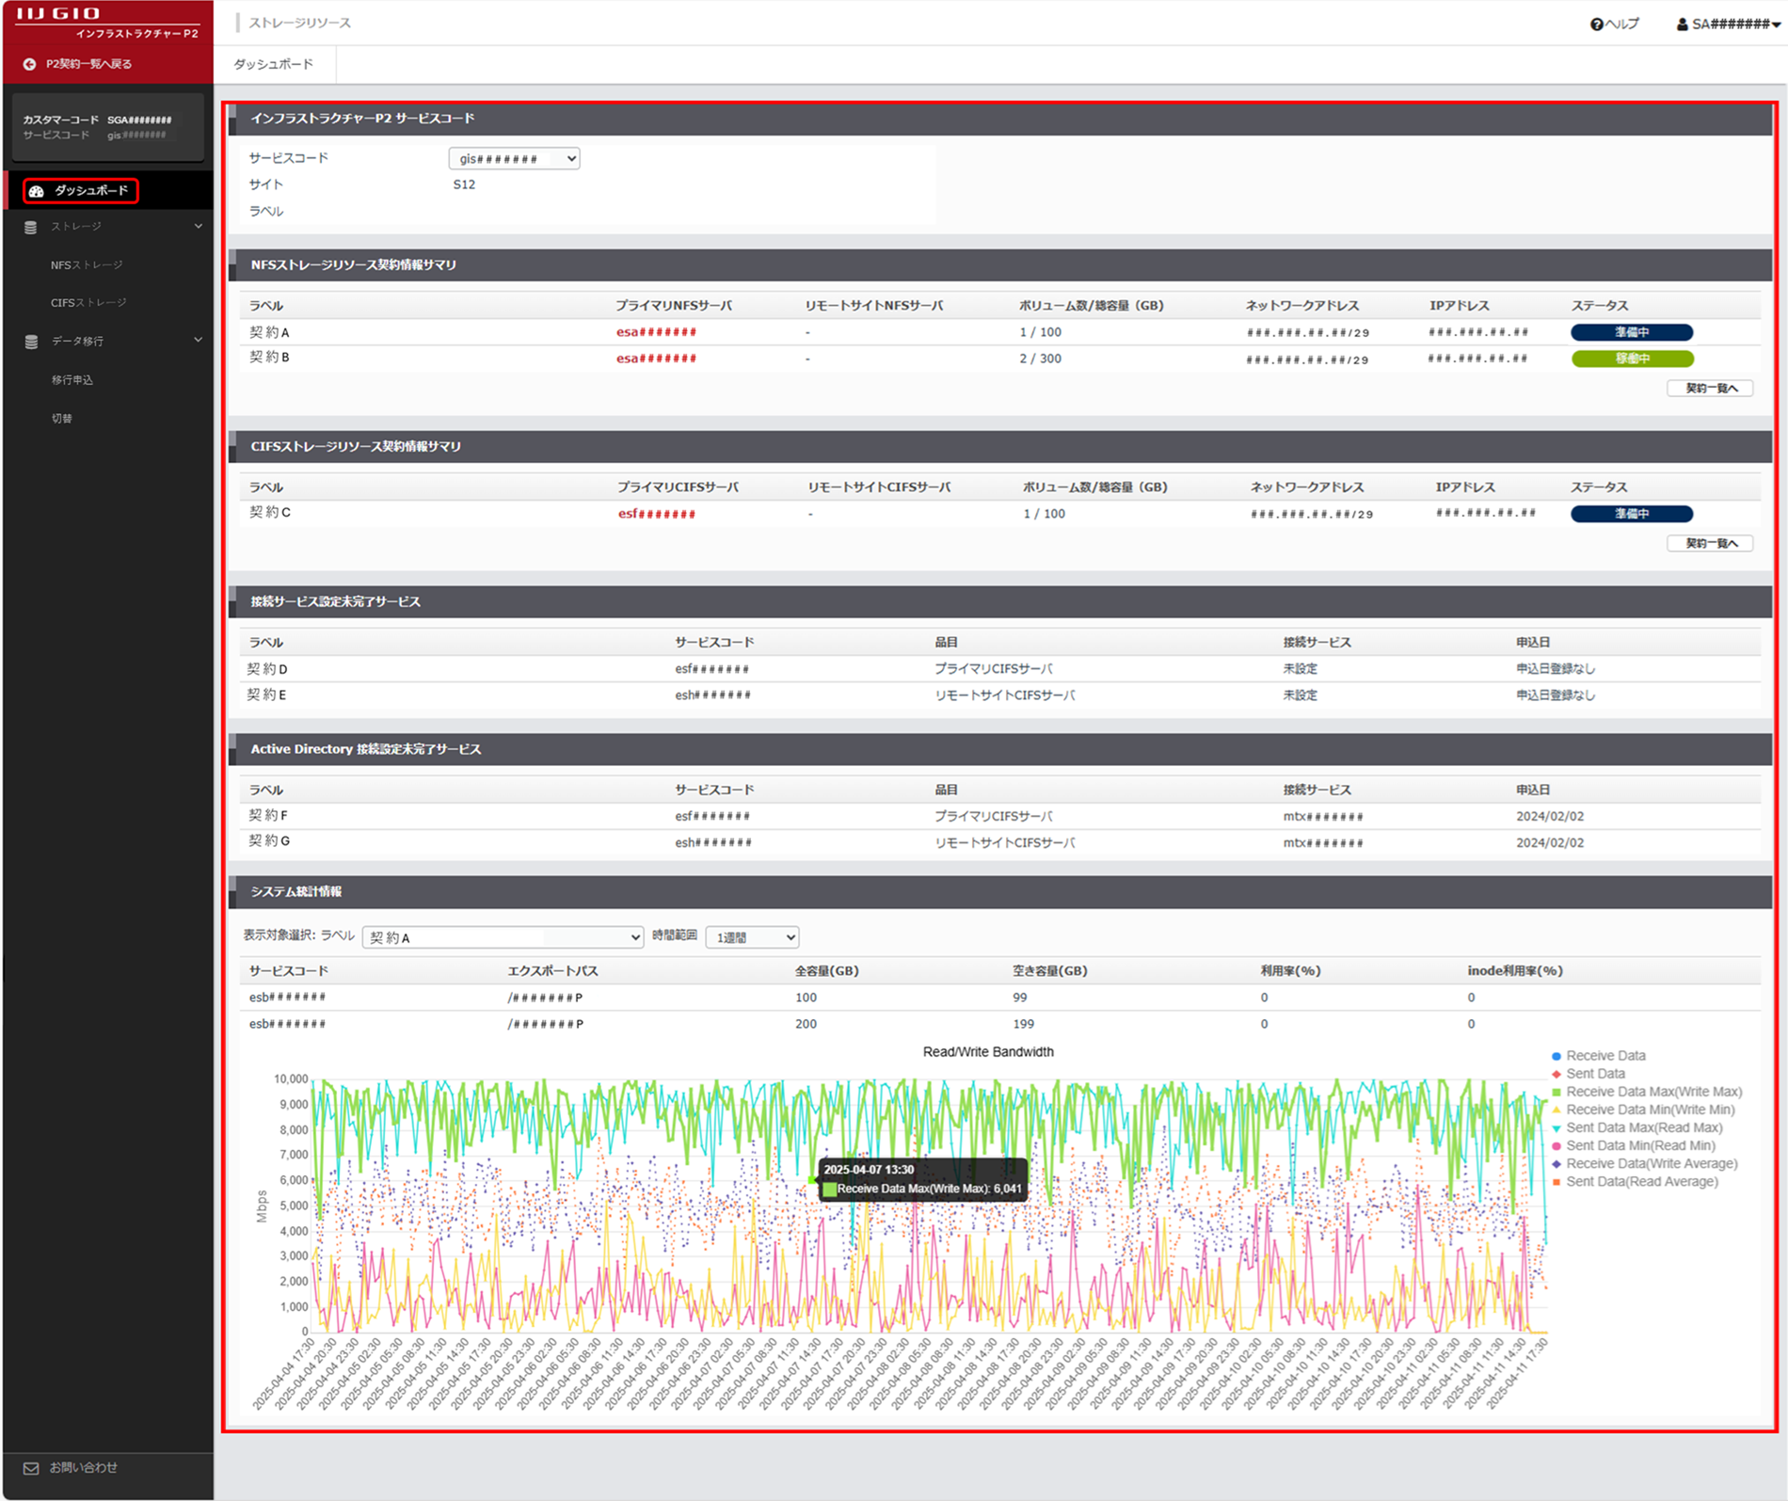This screenshot has width=1788, height=1501.
Task: Click 契約一覧へ button under NFS summary
Action: tap(1709, 388)
